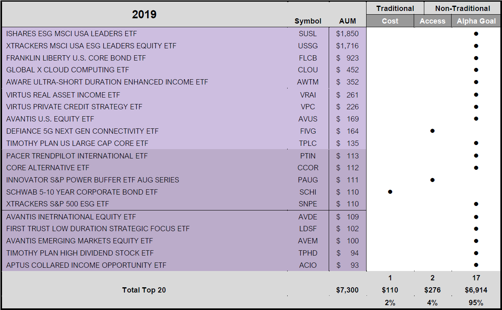Select PACER TRENDPILOT INTERNATIONAL ETF name
The width and height of the screenshot is (502, 310).
point(77,156)
